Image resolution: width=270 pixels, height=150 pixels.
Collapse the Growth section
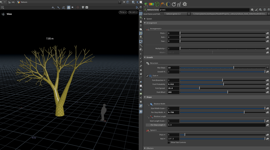pos(145,57)
